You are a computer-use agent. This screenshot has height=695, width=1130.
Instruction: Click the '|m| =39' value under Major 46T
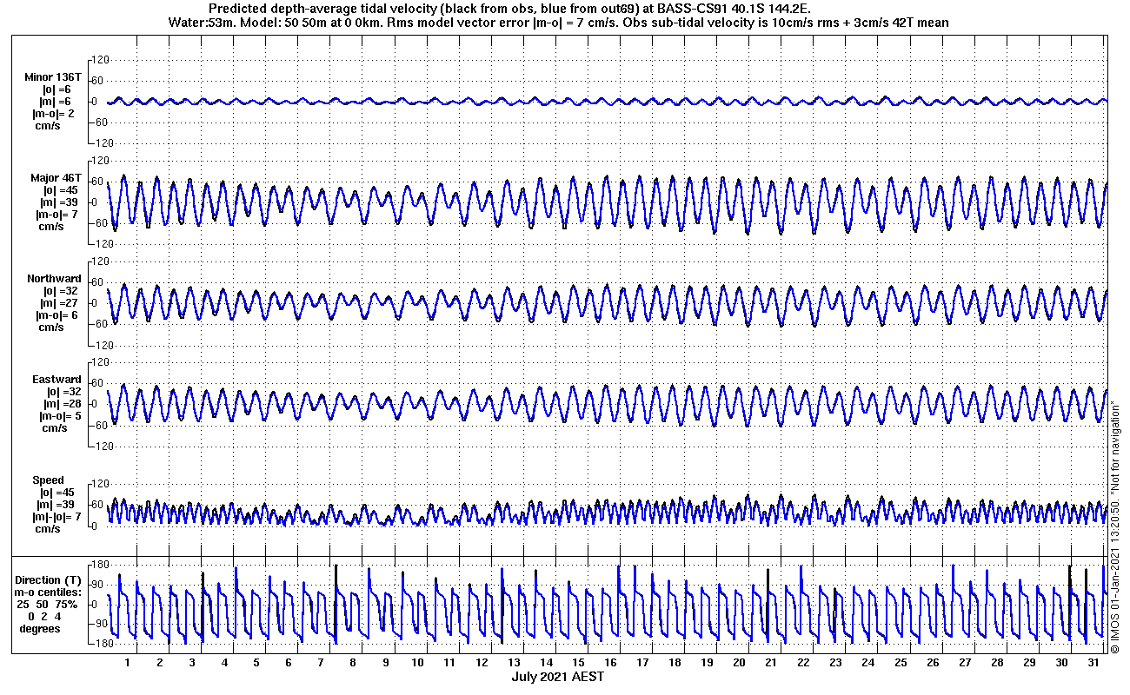(x=58, y=202)
